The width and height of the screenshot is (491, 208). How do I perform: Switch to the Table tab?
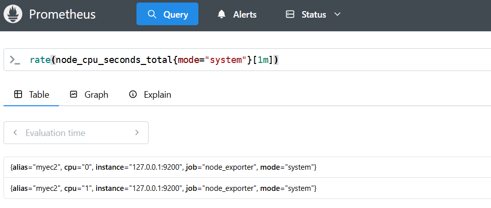31,94
